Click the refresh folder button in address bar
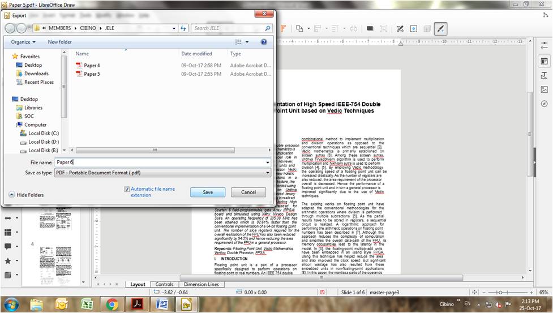 click(183, 28)
